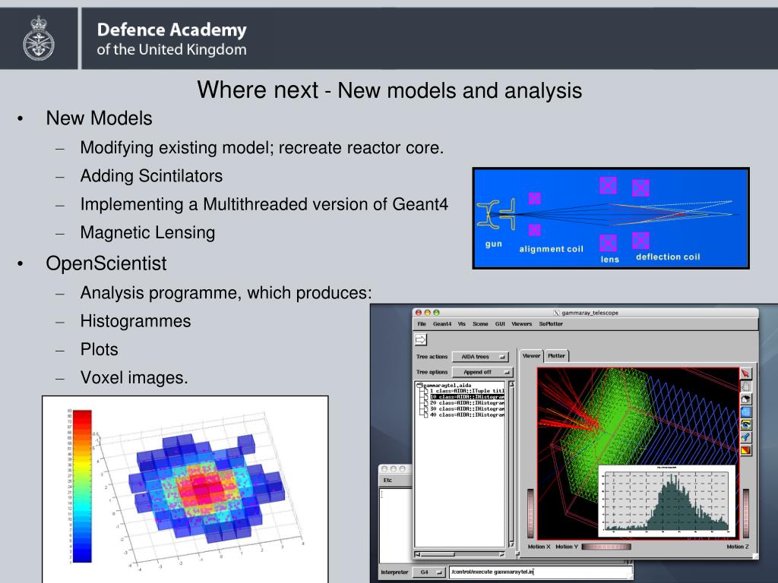
Task: Select the red arrow pick tool in viewer
Action: (745, 373)
